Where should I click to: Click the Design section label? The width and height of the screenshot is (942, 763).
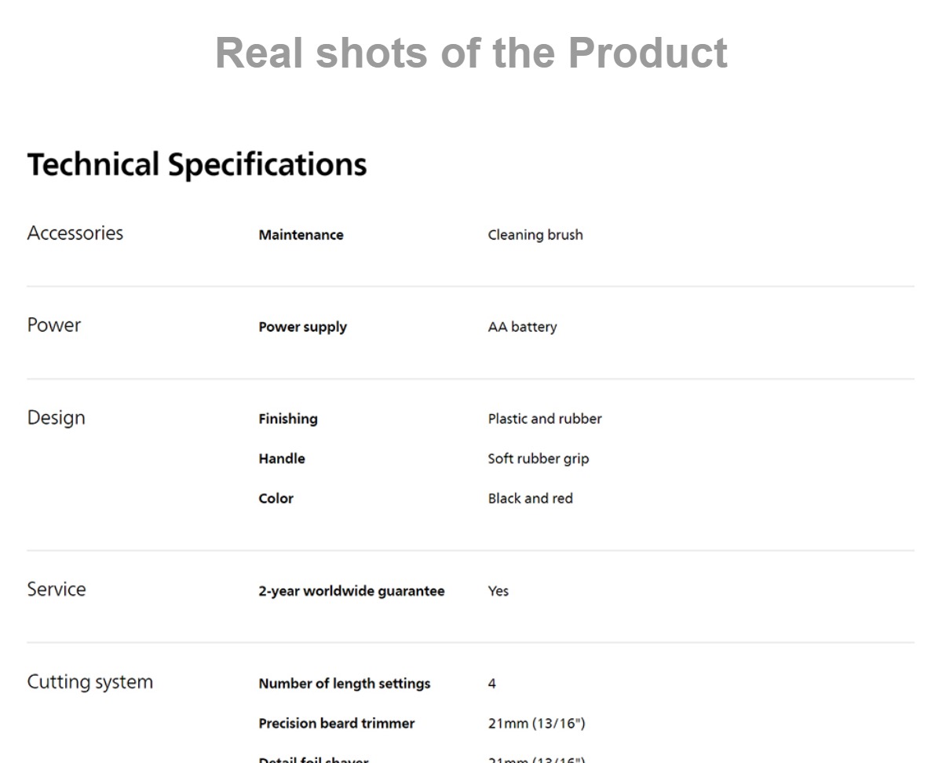pos(57,418)
